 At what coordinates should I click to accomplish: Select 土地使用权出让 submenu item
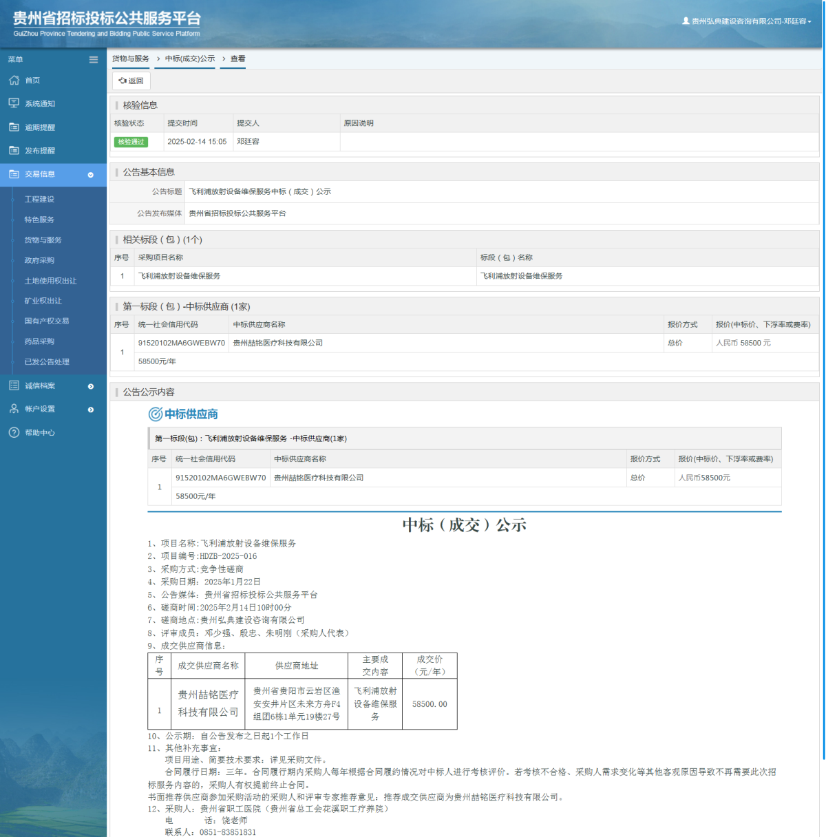pyautogui.click(x=51, y=281)
